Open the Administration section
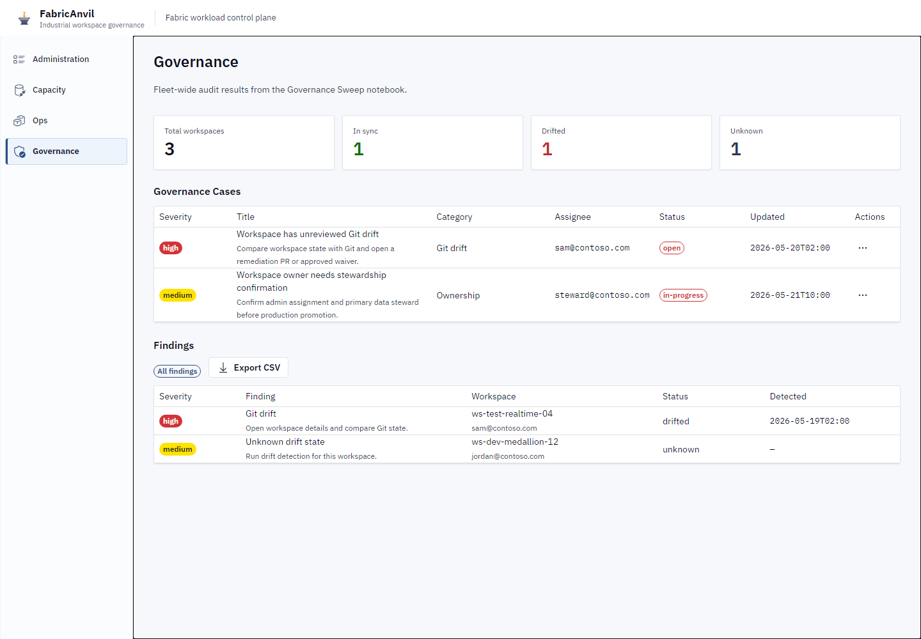 pos(67,59)
